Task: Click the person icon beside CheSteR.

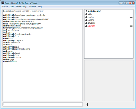Action: pyautogui.click(x=86, y=23)
